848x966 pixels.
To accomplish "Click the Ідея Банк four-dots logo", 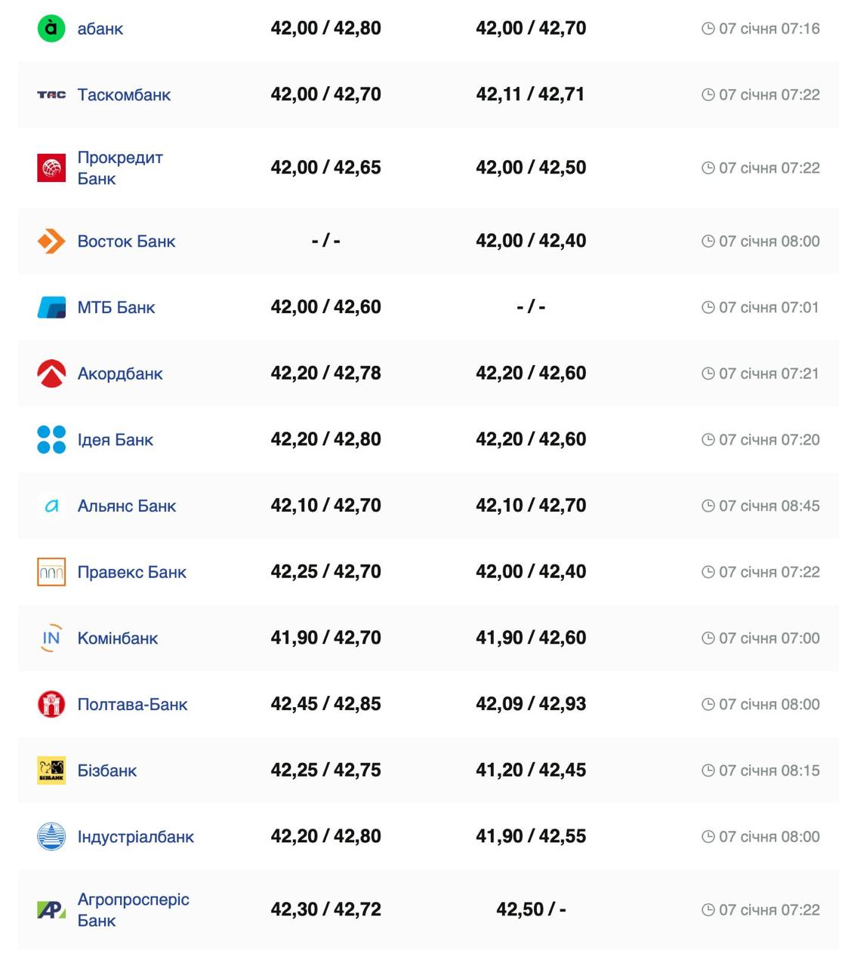I will pos(51,440).
